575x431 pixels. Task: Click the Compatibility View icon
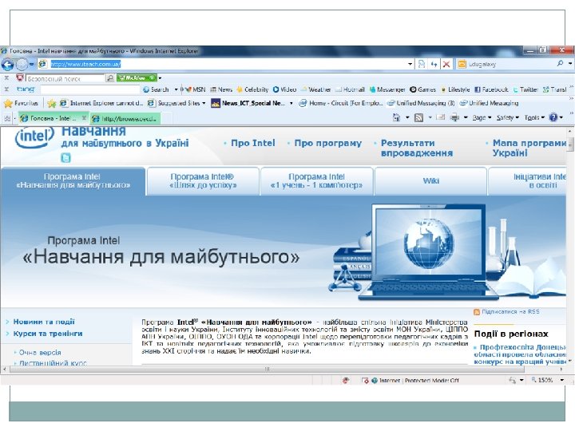coord(422,64)
